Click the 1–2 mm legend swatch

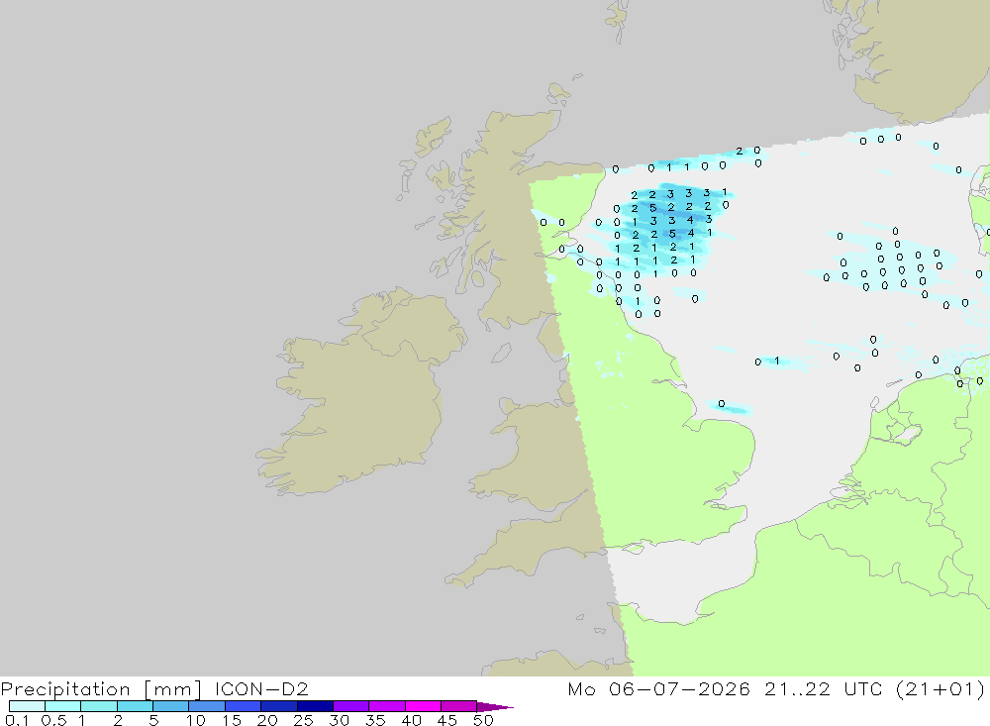(99, 706)
